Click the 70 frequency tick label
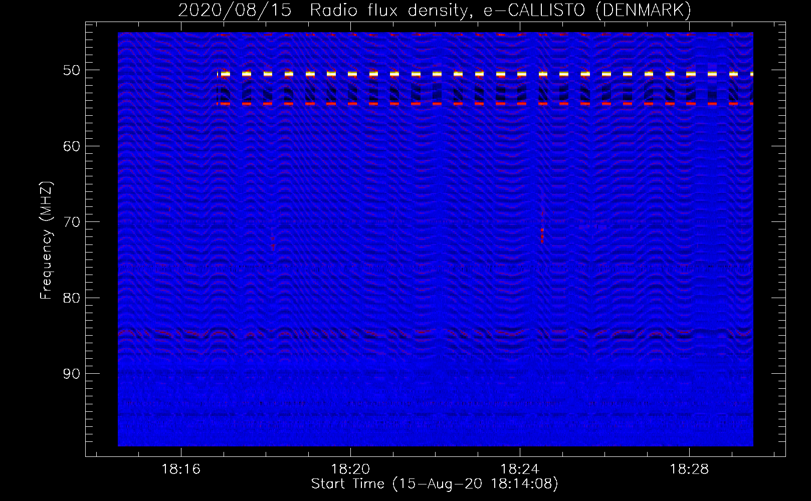The height and width of the screenshot is (501, 811). point(72,222)
